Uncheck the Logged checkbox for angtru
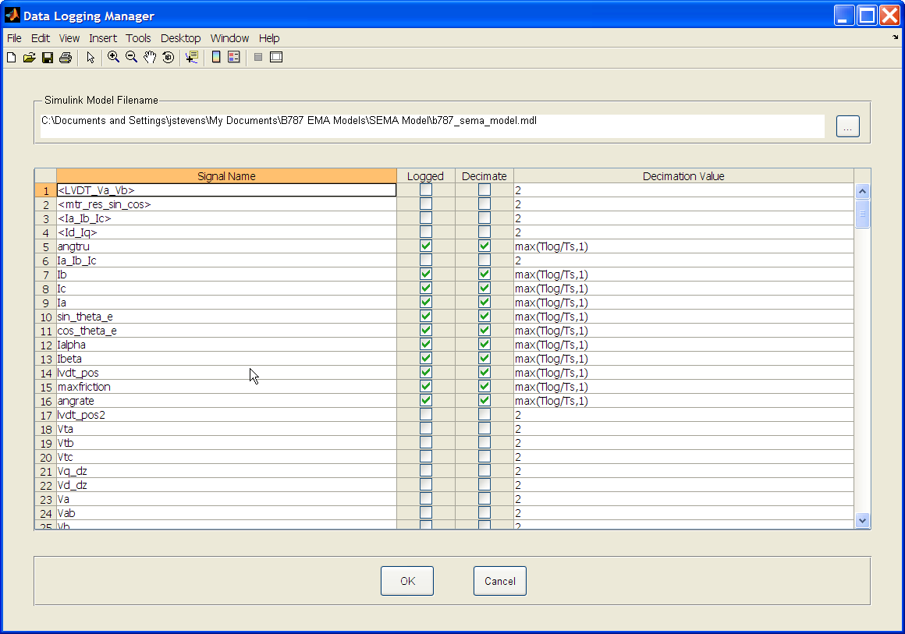Screen dimensions: 905x634 pos(426,246)
